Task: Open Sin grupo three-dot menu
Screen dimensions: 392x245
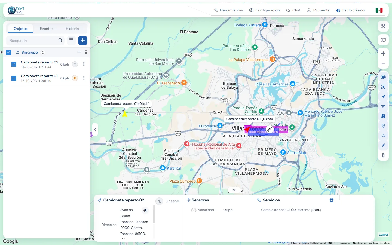Action: point(86,52)
